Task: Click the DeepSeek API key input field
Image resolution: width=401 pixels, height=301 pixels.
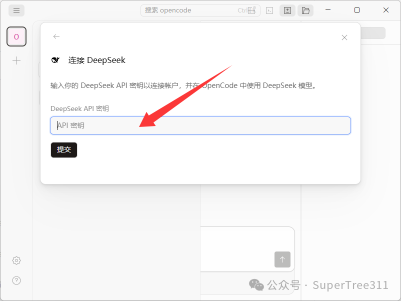Action: [200, 125]
